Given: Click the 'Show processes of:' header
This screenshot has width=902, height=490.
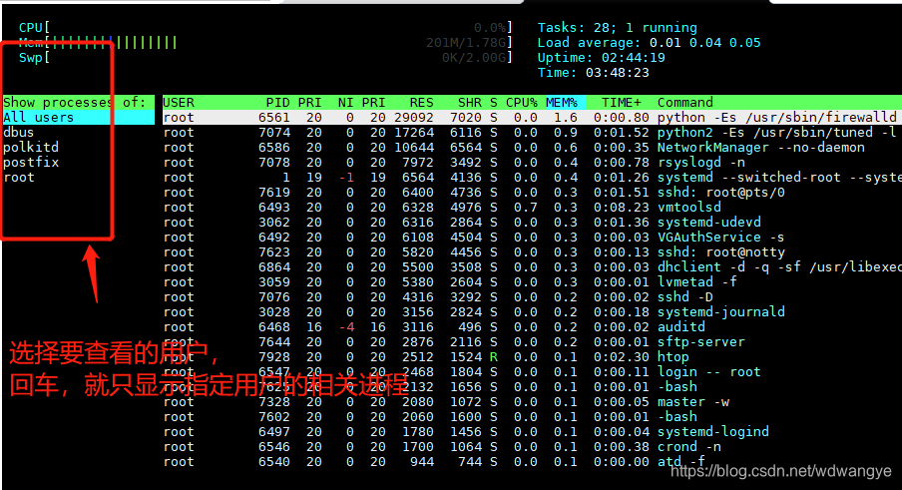Looking at the screenshot, I should [78, 103].
